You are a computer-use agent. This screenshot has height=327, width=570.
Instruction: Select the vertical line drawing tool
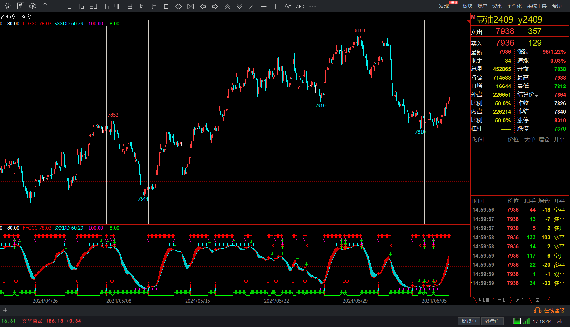tap(275, 6)
